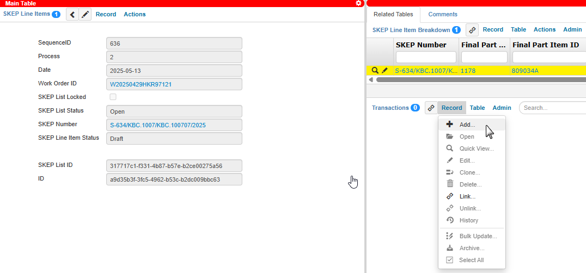Choose Edit... from the Record menu
The height and width of the screenshot is (273, 586).
[x=472, y=161]
